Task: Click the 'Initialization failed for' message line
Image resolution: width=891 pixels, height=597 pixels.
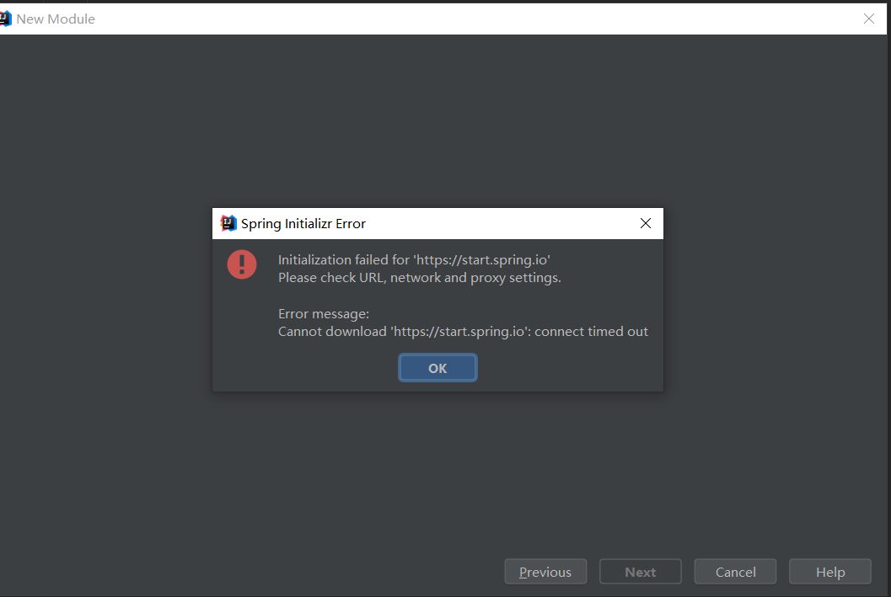Action: [414, 260]
